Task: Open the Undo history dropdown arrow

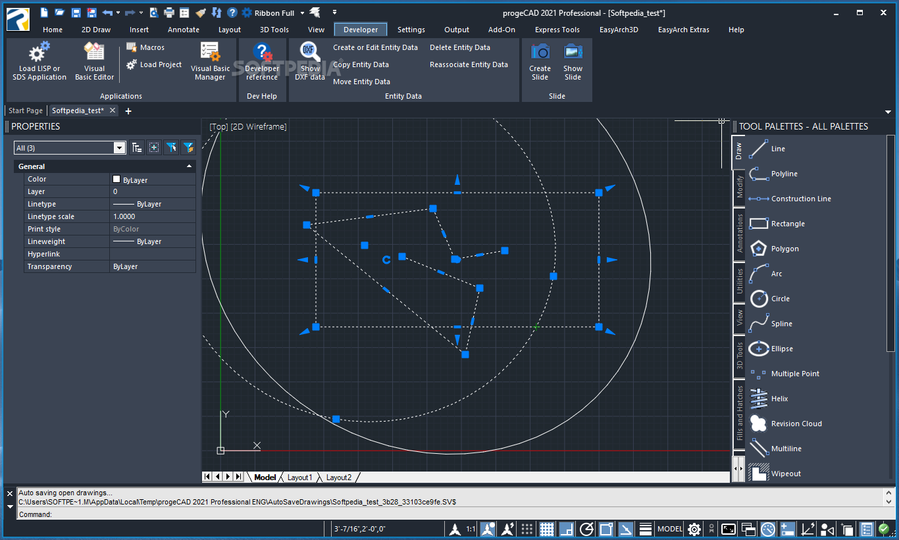Action: click(x=118, y=12)
